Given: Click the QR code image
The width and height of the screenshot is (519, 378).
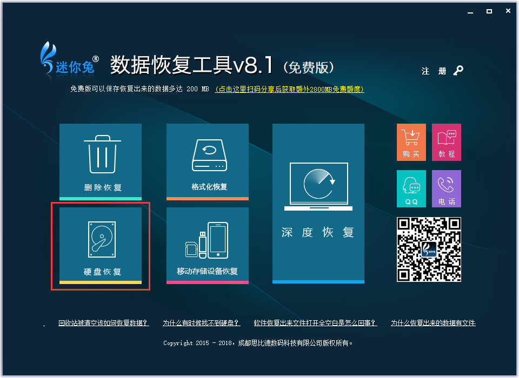Looking at the screenshot, I should point(429,249).
